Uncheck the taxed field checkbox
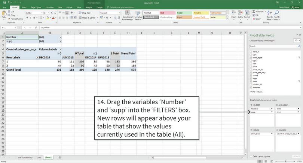This screenshot has width=303, height=163. pos(251,76)
